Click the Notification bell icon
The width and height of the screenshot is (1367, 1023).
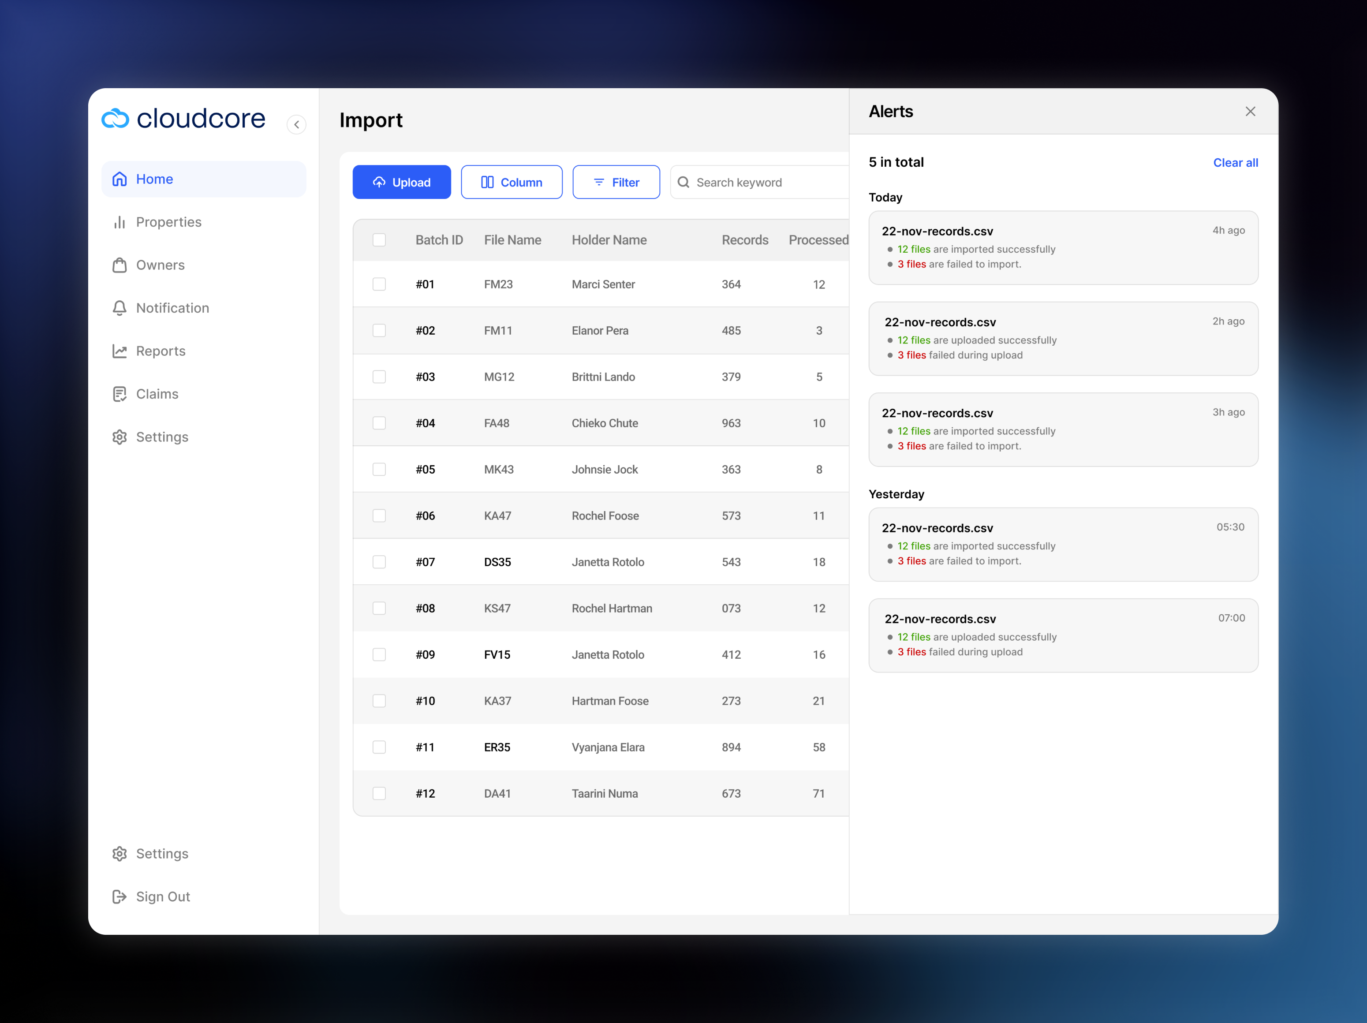[x=119, y=308]
